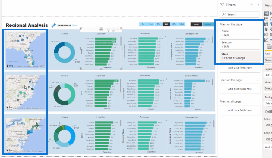Select the 180d time range button
The height and width of the screenshot is (158, 272).
click(x=174, y=24)
